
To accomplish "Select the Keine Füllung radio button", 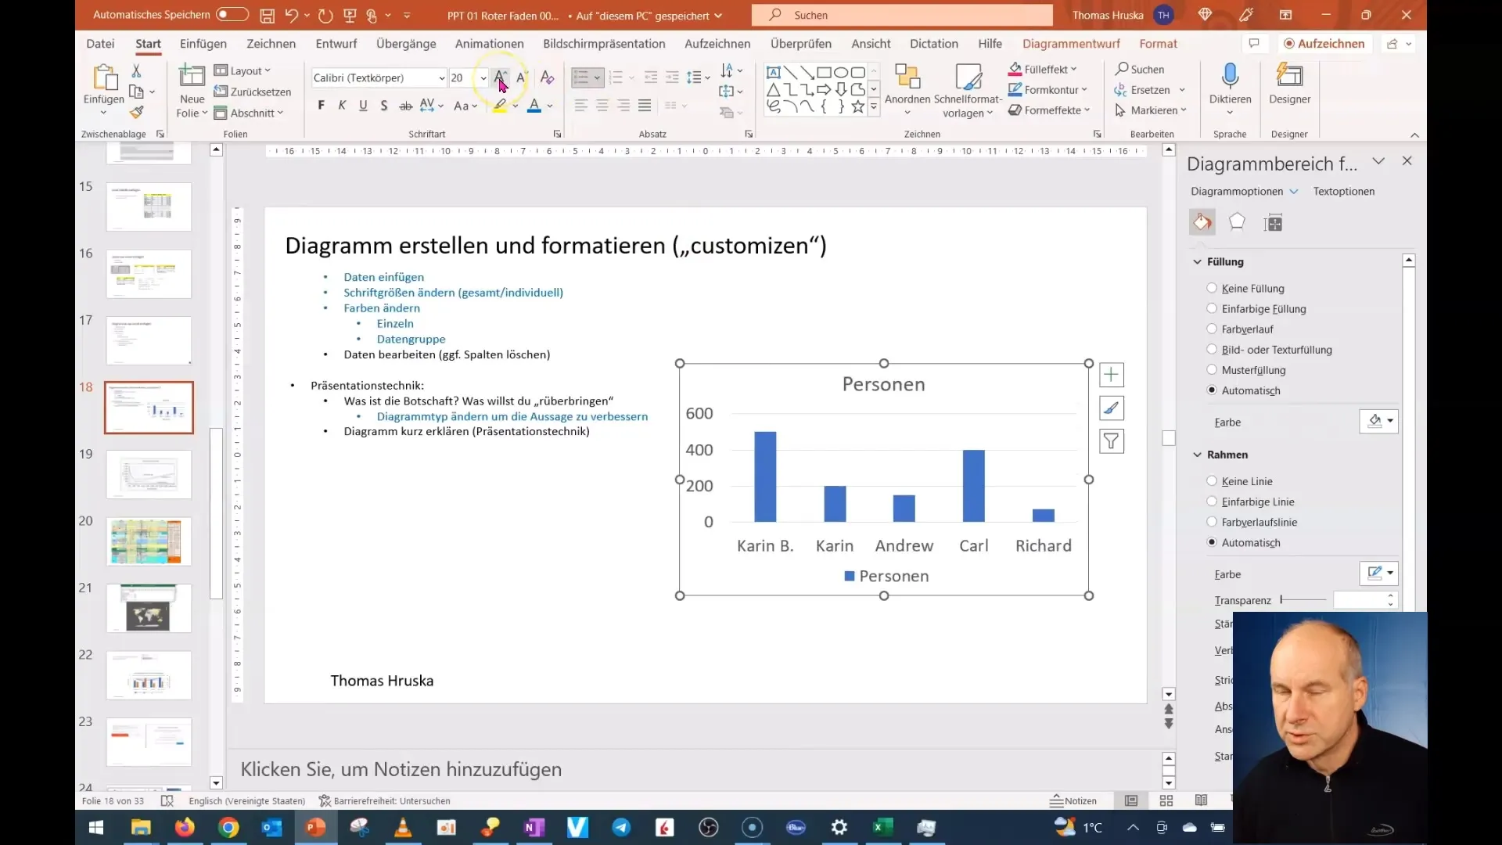I will pos(1212,288).
